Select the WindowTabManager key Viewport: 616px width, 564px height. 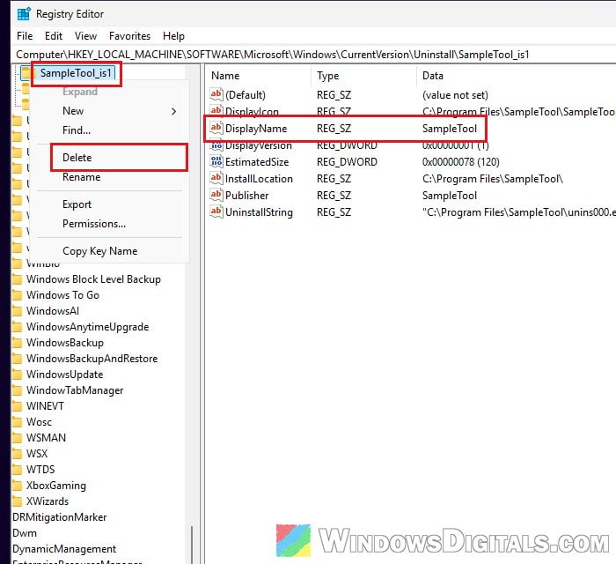[75, 390]
